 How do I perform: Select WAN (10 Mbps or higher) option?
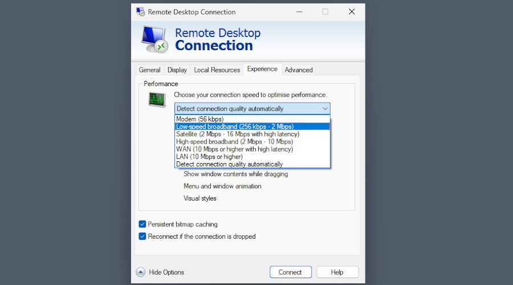coord(253,149)
